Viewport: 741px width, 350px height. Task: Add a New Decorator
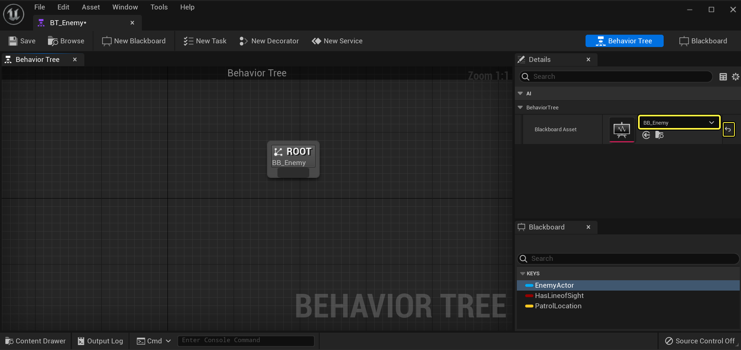pyautogui.click(x=269, y=41)
